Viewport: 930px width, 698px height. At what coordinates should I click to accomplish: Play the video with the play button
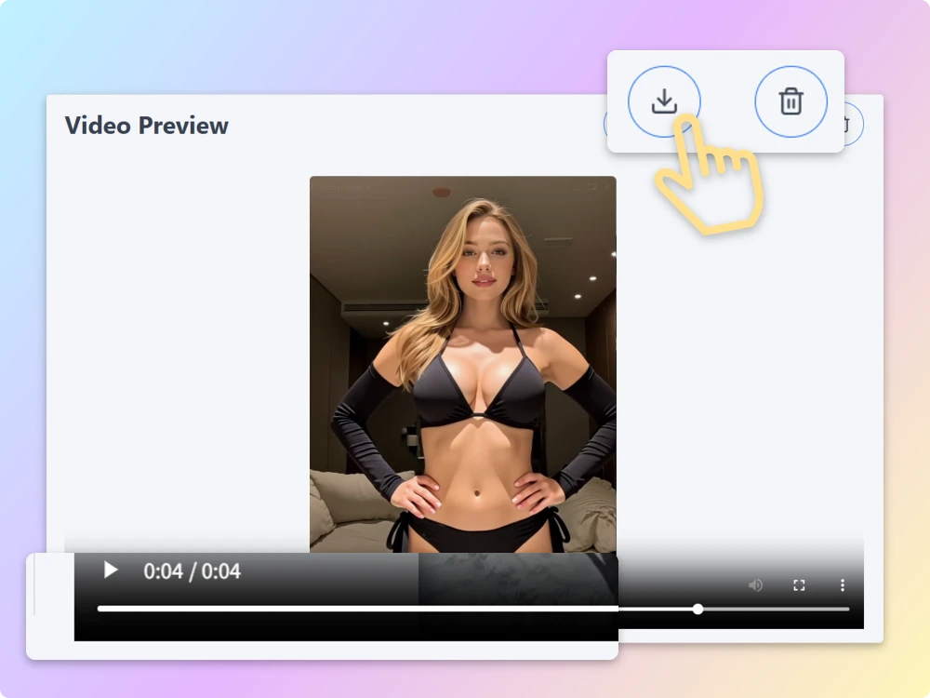111,570
